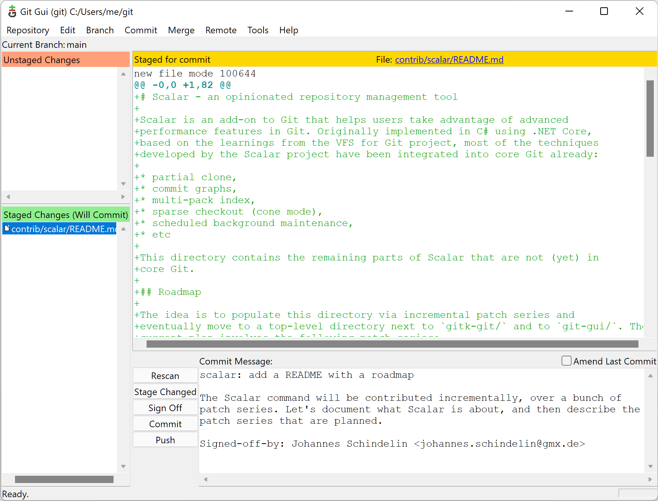Open the Tools menu
The width and height of the screenshot is (658, 501).
257,30
